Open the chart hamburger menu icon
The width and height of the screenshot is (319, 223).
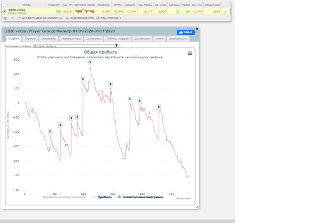tap(190, 53)
